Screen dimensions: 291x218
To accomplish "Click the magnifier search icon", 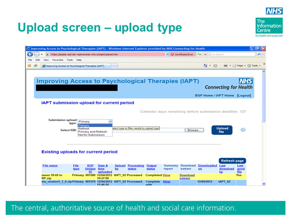I will click(x=259, y=54).
